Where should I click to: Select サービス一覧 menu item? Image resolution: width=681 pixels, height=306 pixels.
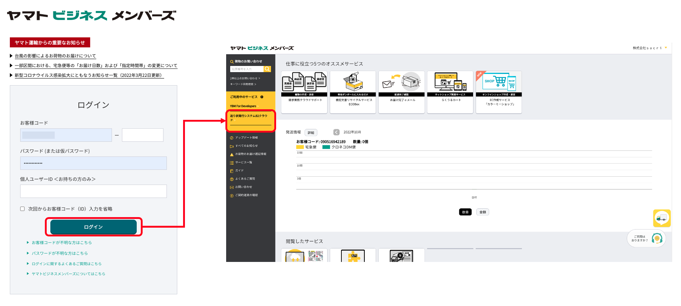pos(244,162)
